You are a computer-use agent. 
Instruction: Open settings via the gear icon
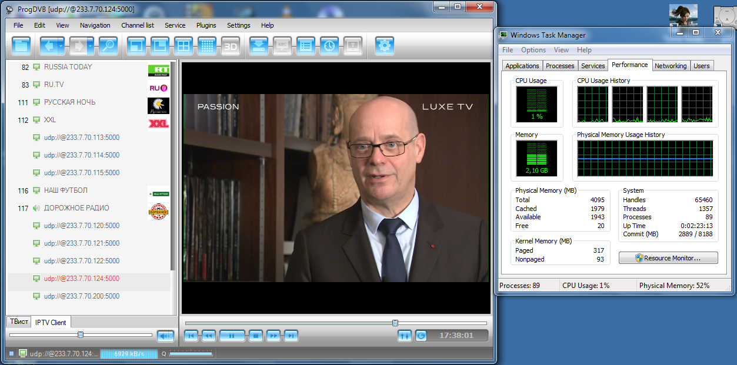click(385, 46)
